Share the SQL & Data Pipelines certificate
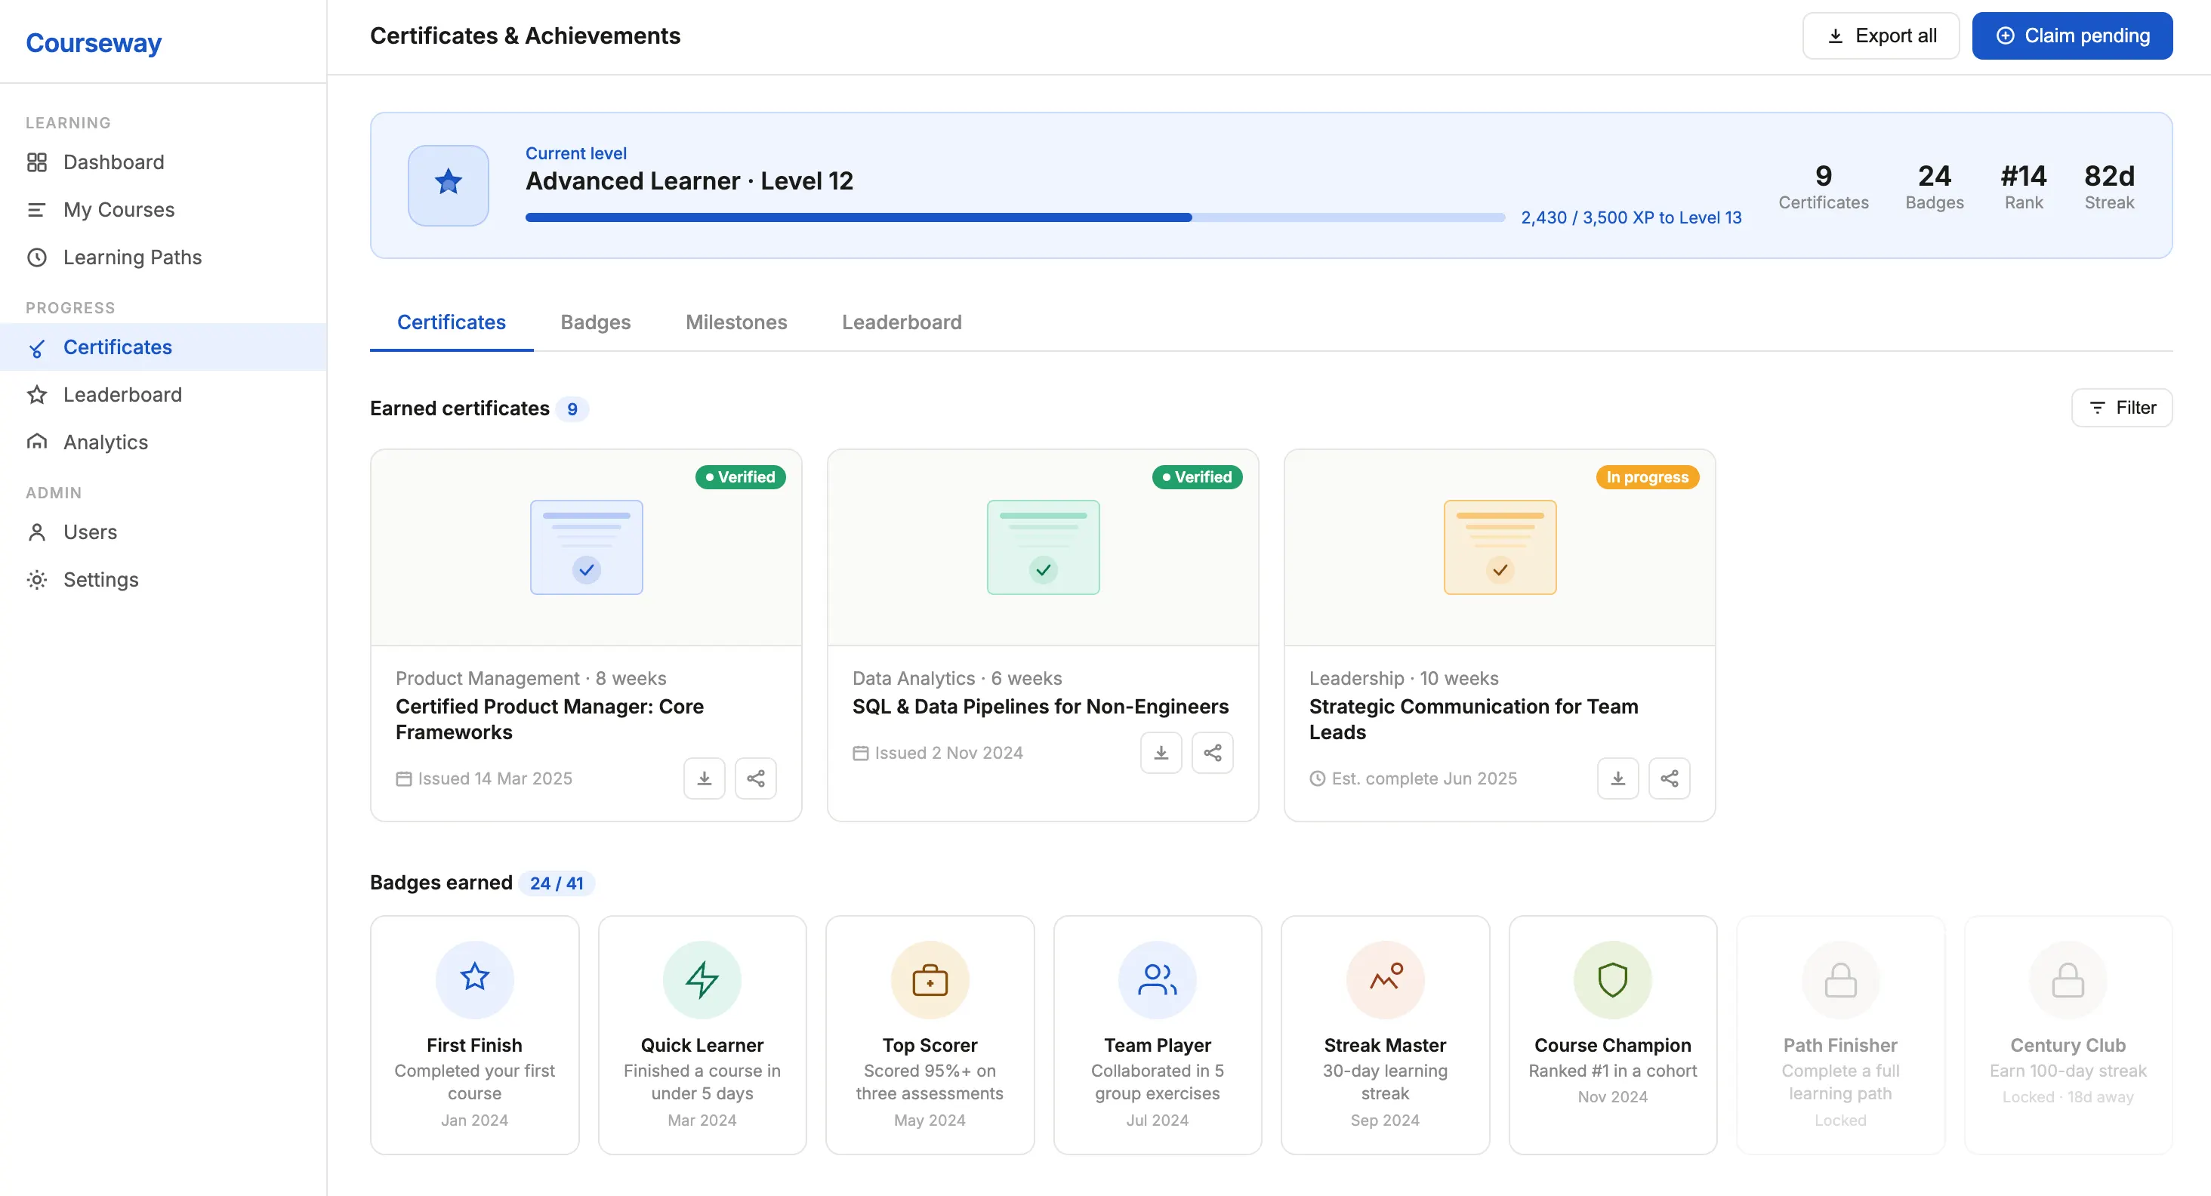The height and width of the screenshot is (1196, 2211). (1213, 753)
